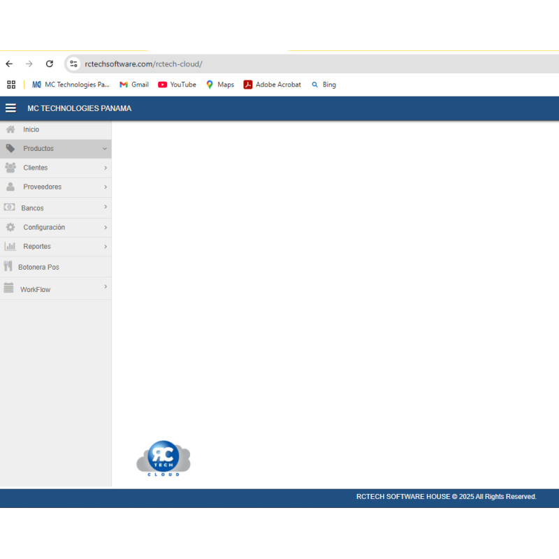Open the Gmail bookmark label

tap(140, 85)
